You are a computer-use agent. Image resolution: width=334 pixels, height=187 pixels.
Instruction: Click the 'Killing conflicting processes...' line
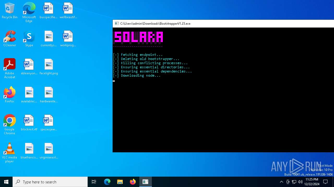150,63
